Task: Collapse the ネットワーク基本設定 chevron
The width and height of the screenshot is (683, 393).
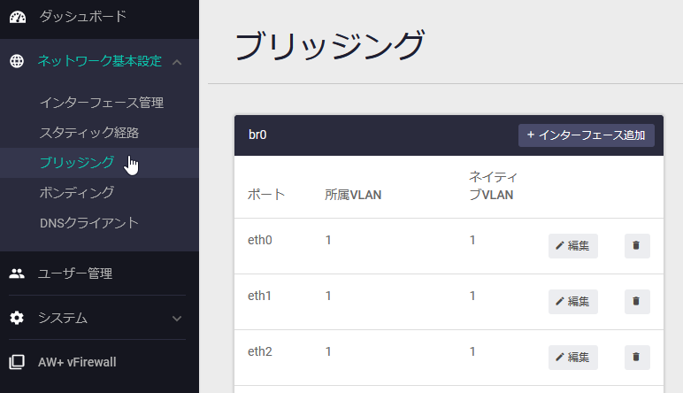Action: [x=177, y=62]
